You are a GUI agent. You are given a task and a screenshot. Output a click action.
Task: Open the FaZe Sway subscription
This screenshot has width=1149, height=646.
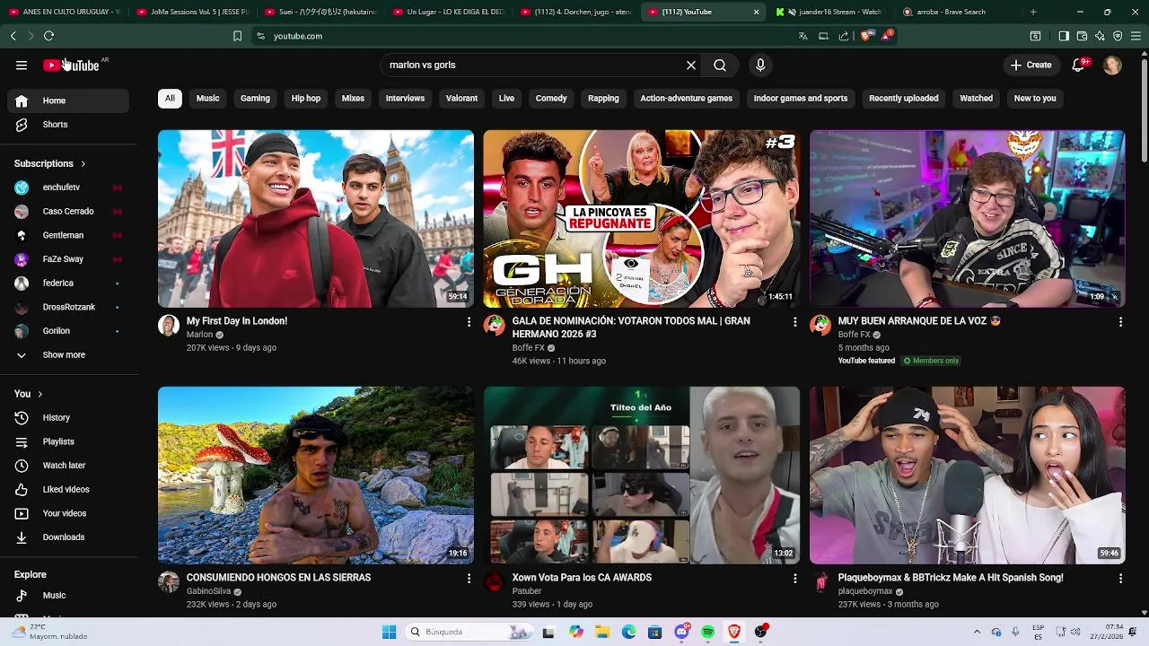tap(68, 259)
